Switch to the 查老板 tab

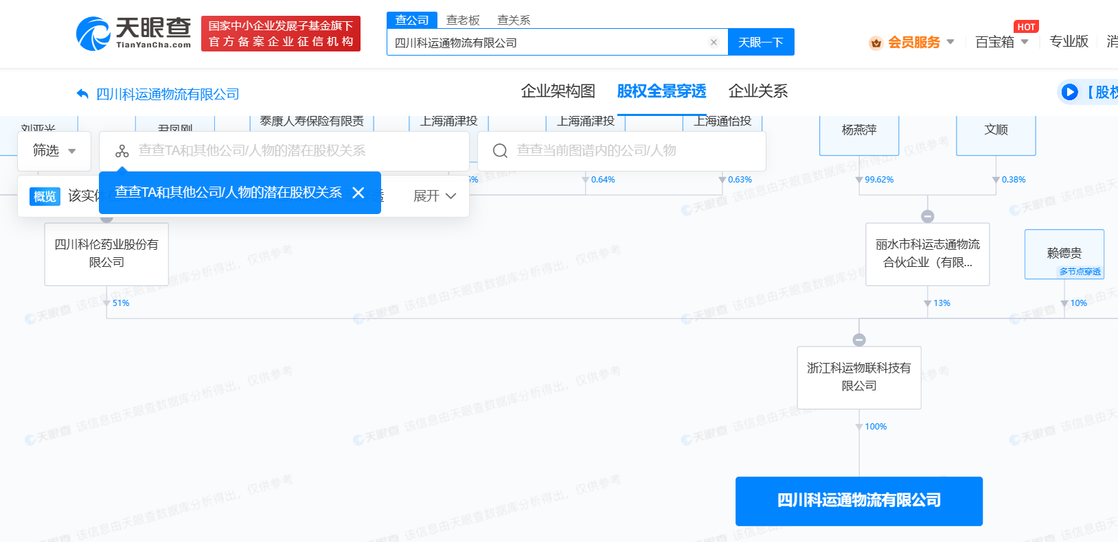click(x=463, y=20)
